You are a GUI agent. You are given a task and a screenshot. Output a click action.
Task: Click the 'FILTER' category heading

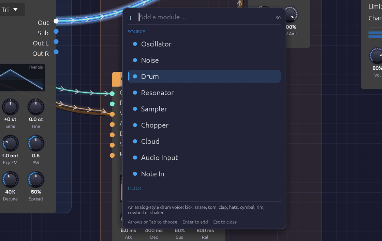pos(134,188)
